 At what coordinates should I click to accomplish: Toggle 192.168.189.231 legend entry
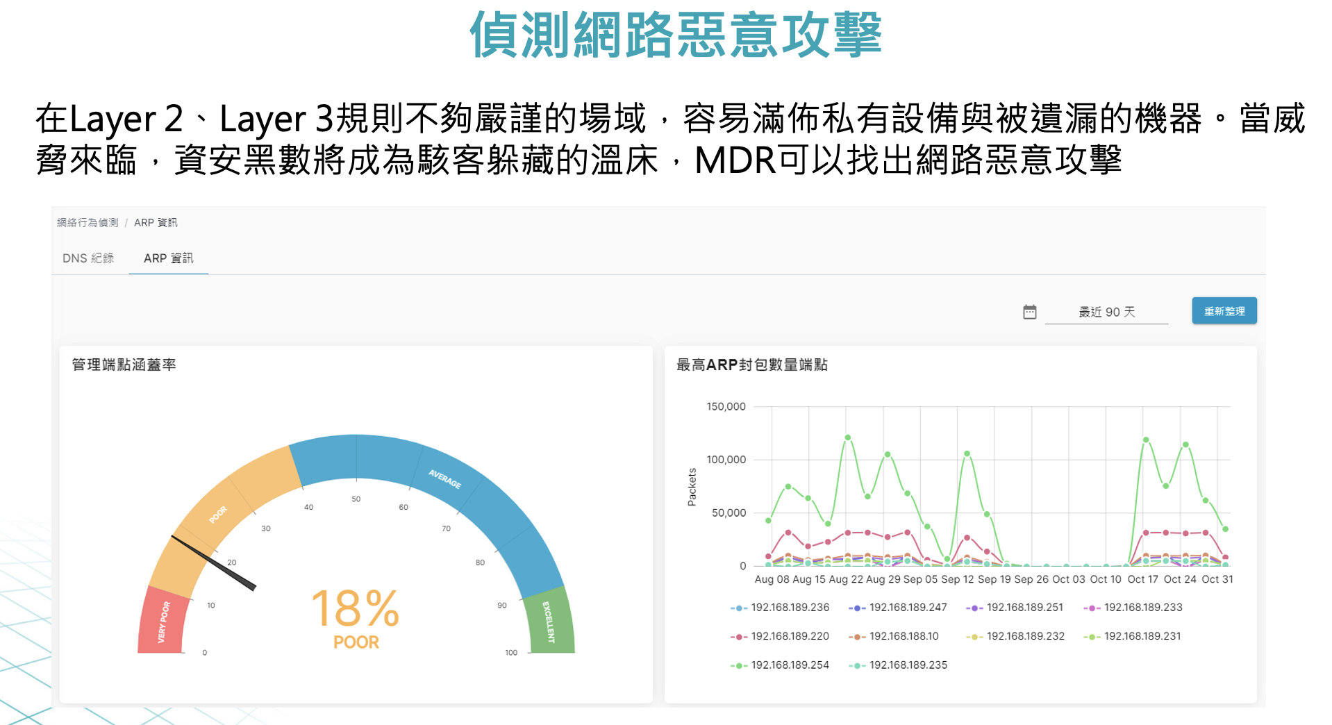coord(1133,636)
